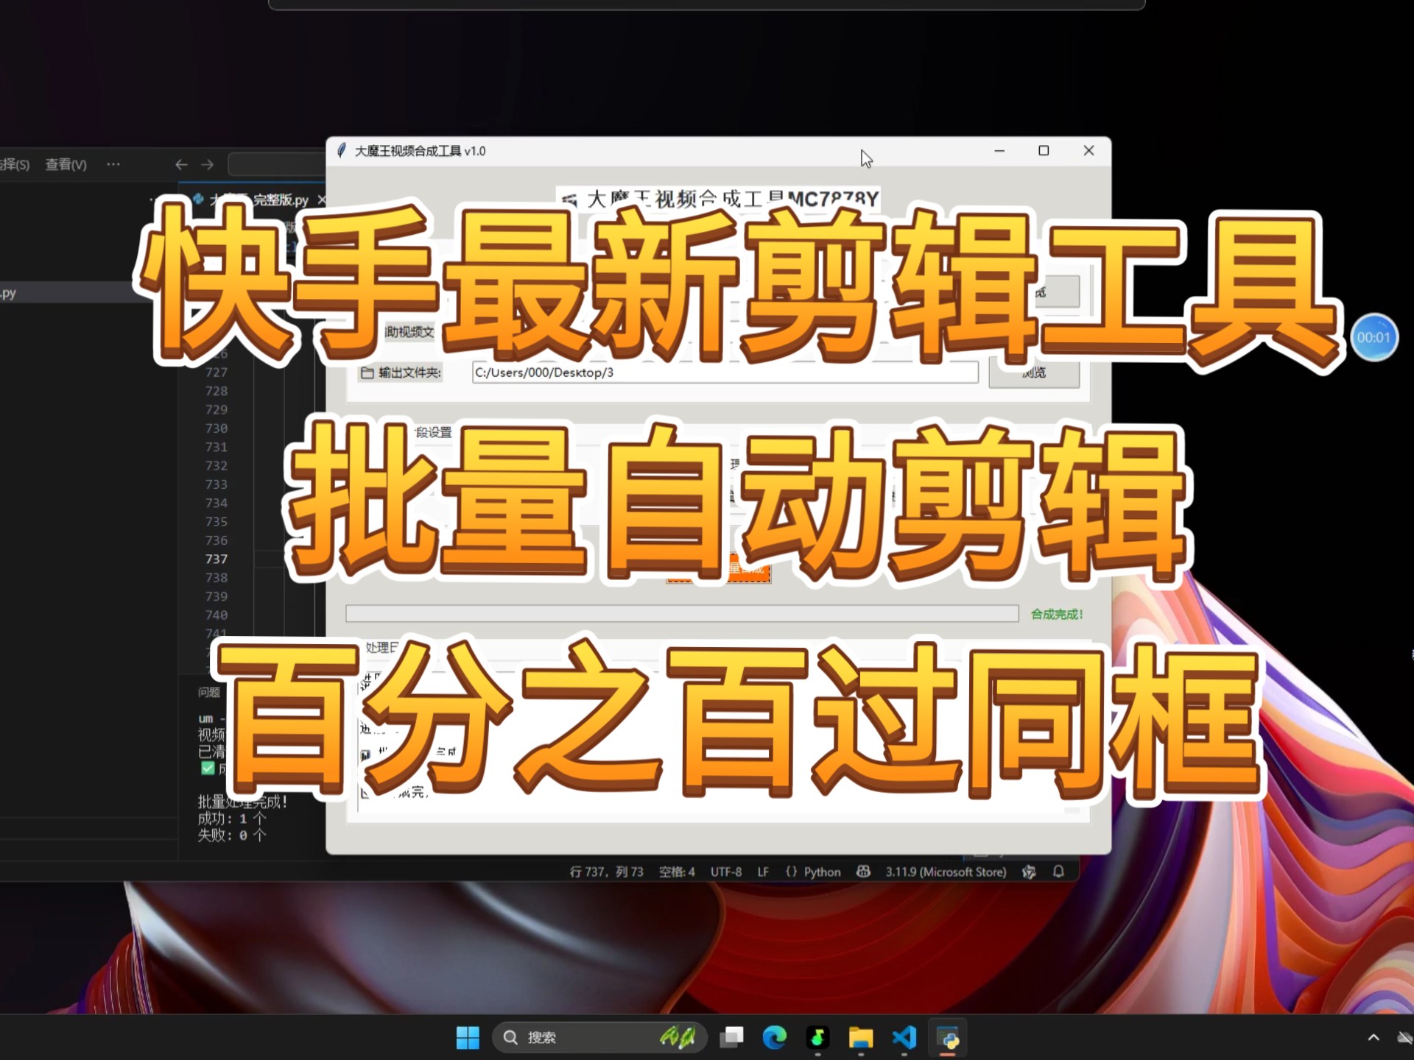Click cursor position 行 737, 列 73 status
Viewport: 1414px width, 1060px height.
[x=606, y=872]
